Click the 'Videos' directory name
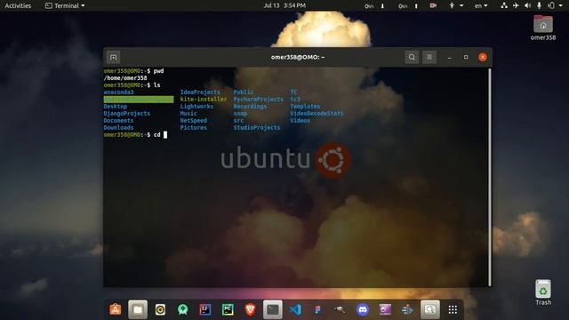The height and width of the screenshot is (320, 569). (301, 121)
